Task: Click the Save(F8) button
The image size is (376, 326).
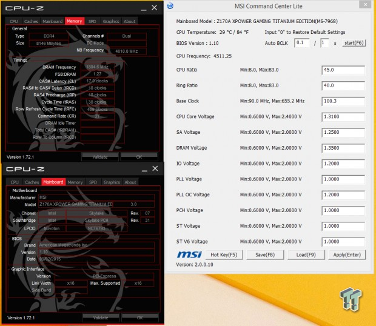Action: [x=265, y=254]
